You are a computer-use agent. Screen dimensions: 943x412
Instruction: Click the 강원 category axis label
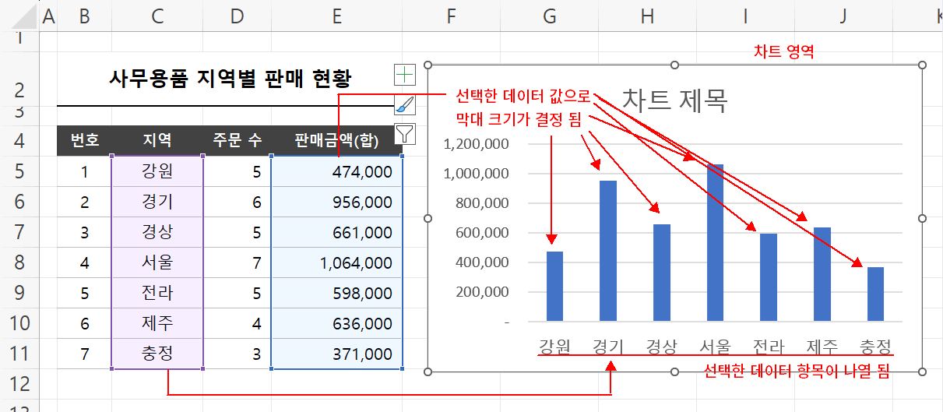coord(554,346)
